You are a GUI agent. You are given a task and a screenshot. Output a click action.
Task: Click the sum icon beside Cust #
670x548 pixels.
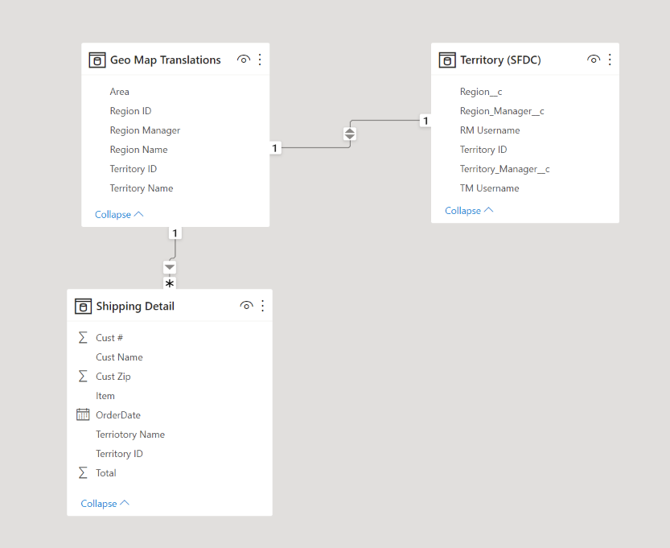83,338
